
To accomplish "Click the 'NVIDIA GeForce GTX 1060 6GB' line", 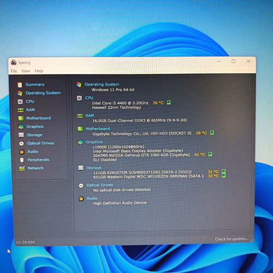I will tap(141, 155).
